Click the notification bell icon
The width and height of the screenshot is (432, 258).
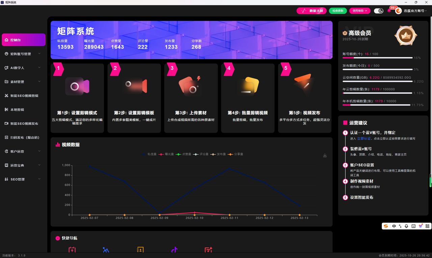[389, 11]
